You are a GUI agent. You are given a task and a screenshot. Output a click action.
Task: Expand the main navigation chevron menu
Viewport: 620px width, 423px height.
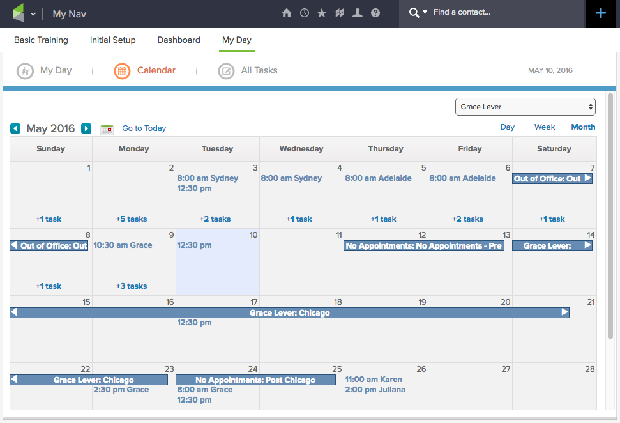click(x=33, y=14)
